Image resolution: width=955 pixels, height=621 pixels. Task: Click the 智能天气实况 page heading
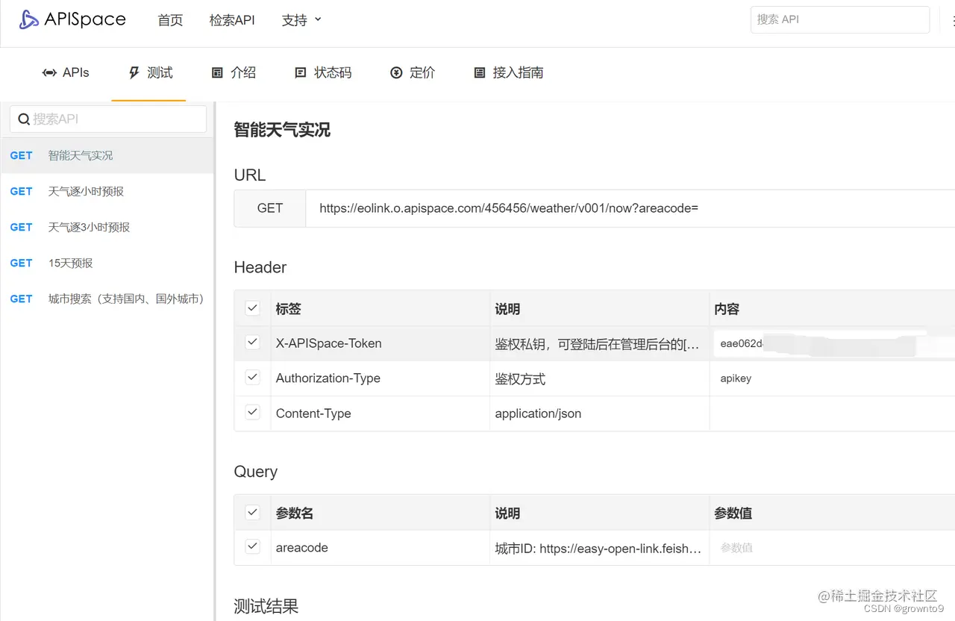point(282,130)
